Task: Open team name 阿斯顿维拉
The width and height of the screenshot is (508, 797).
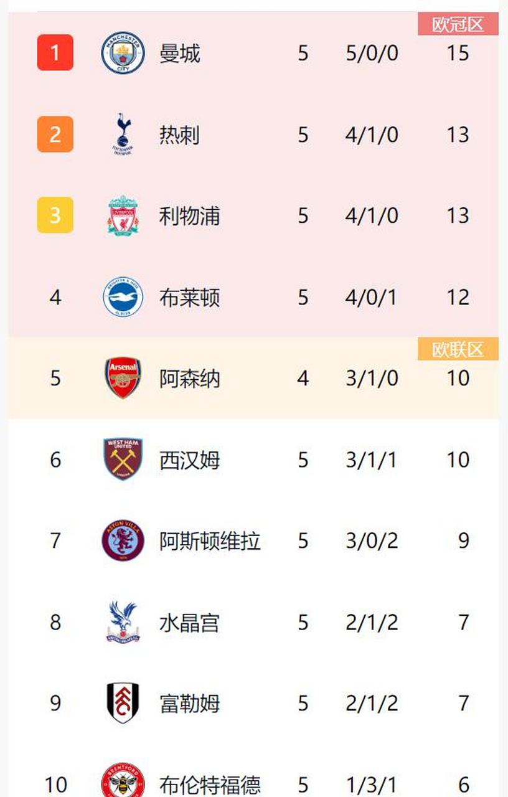Action: tap(210, 540)
